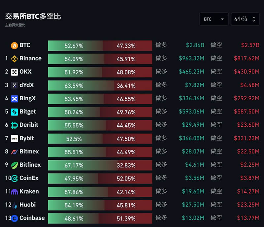Click the Bitfinex leaf logo
The width and height of the screenshot is (264, 227).
14,165
